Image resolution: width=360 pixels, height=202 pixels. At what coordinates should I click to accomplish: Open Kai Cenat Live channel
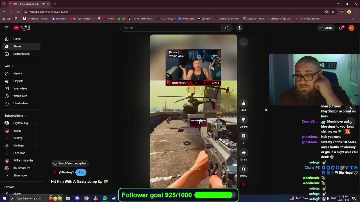21,168
